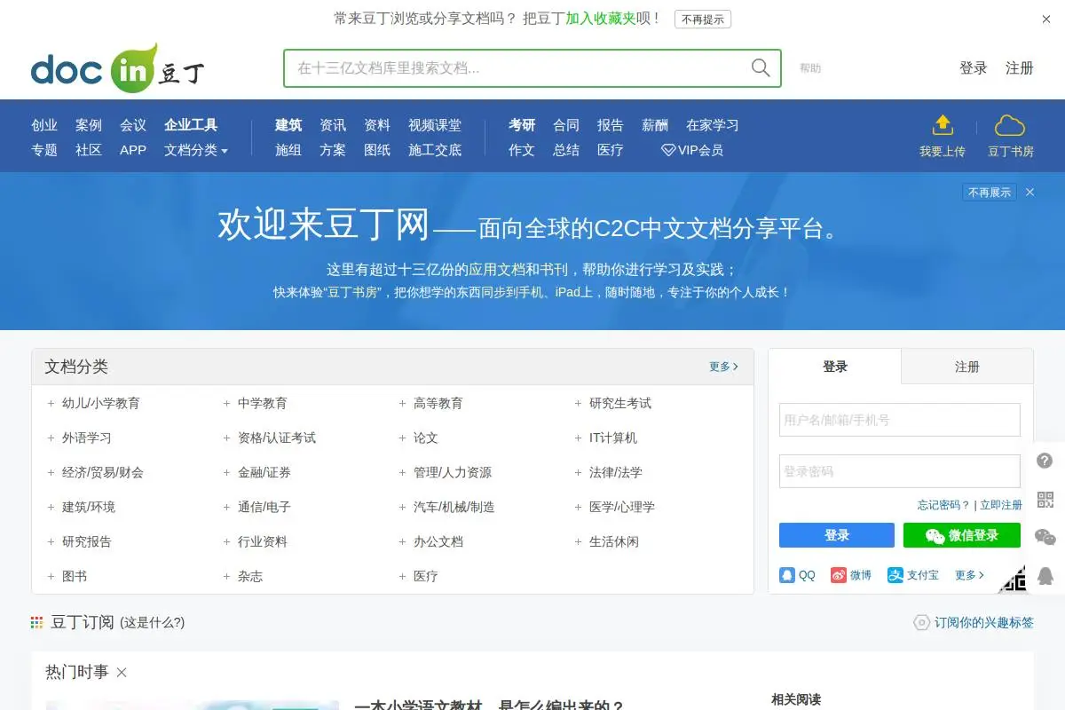This screenshot has width=1065, height=710.
Task: Click the QQ penguin side floating icon
Action: tap(1045, 576)
